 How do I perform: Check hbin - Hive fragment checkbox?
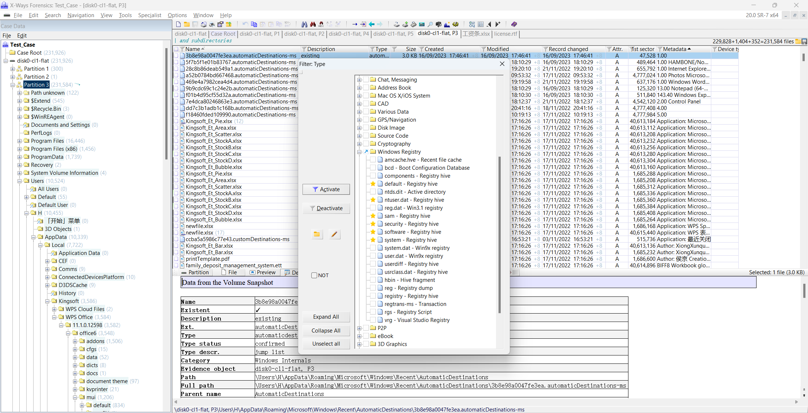tap(373, 280)
